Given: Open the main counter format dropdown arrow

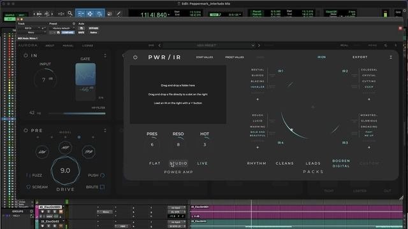Looking at the screenshot, I should coord(169,15).
